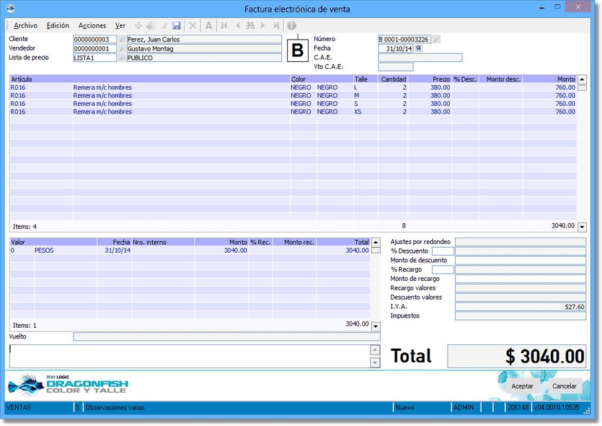Click the down arrow below the Valor grid

[x=375, y=326]
